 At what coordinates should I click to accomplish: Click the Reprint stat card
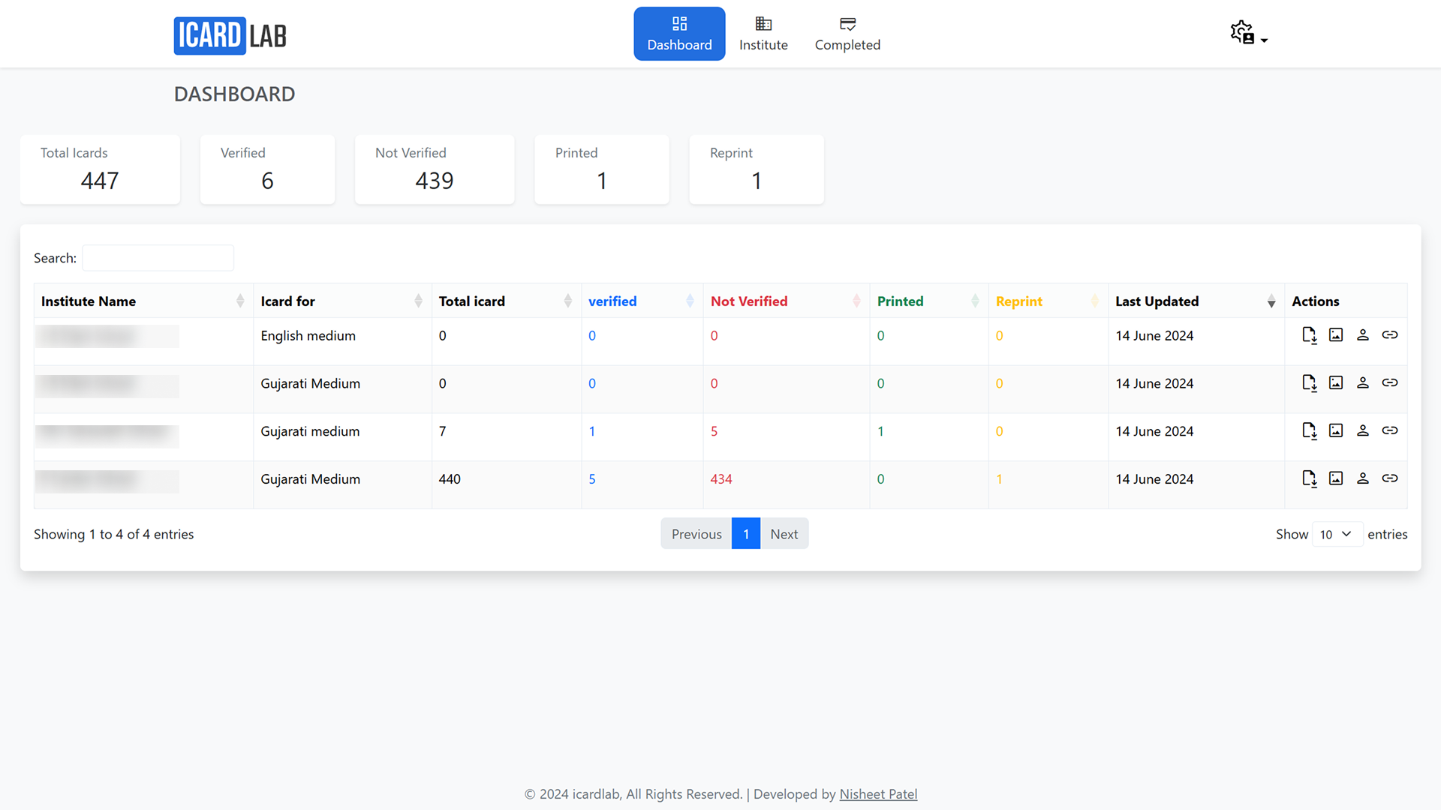[757, 169]
